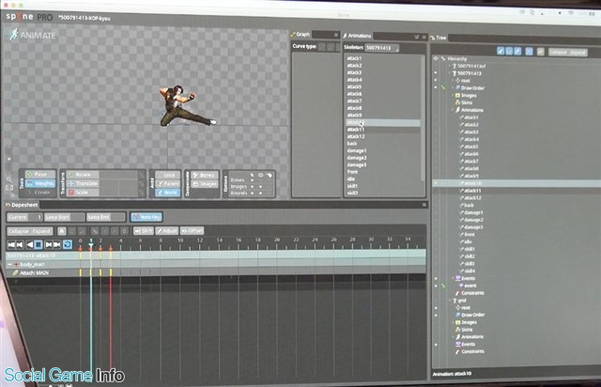Enable the Shift keys button
Image resolution: width=601 pixels, height=387 pixels.
pos(144,231)
